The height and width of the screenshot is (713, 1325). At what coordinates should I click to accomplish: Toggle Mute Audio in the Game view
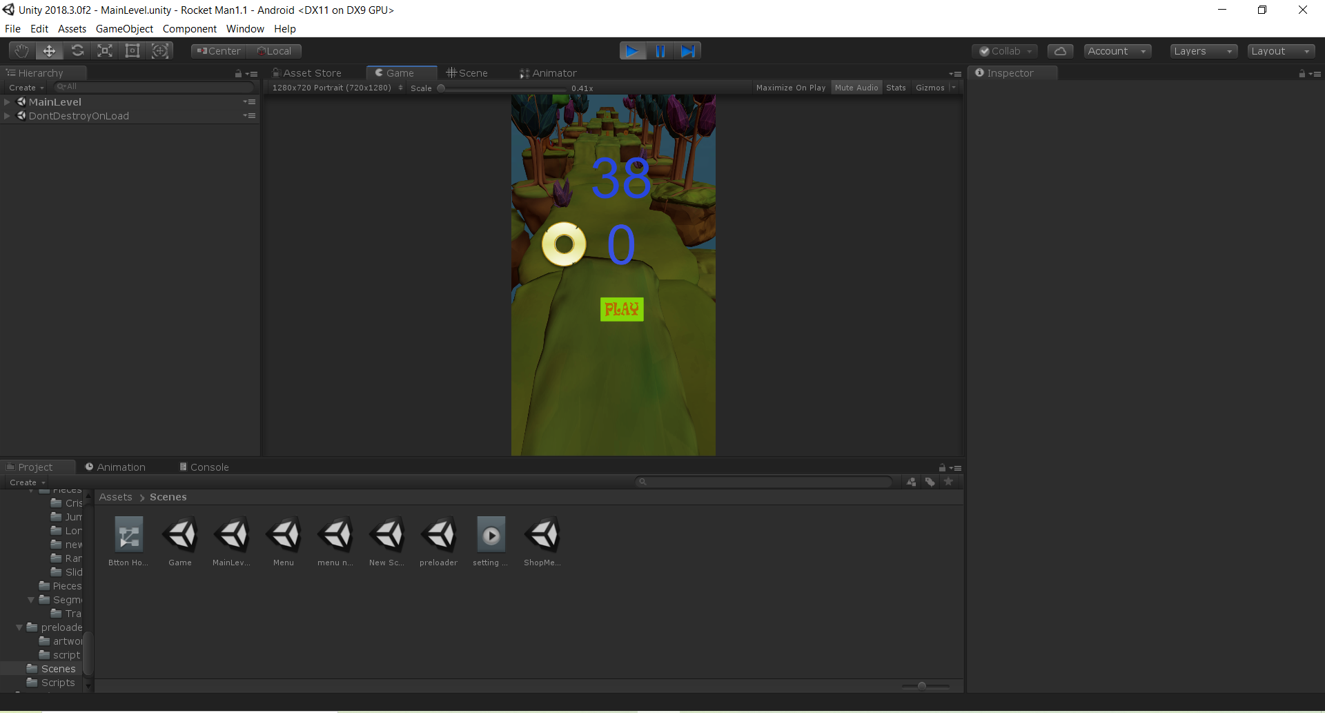click(x=856, y=88)
